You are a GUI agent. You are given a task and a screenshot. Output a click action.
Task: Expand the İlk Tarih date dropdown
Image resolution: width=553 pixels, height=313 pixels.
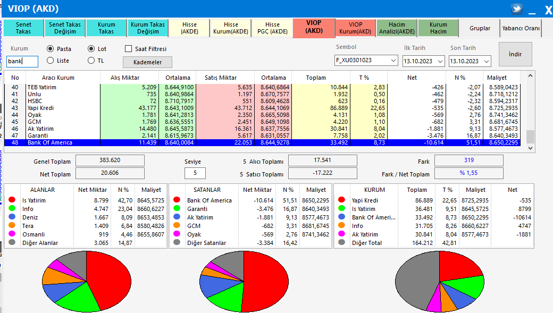[440, 61]
